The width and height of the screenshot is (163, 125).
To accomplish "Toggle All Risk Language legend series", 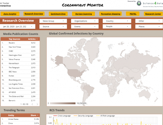I will click(105, 116).
